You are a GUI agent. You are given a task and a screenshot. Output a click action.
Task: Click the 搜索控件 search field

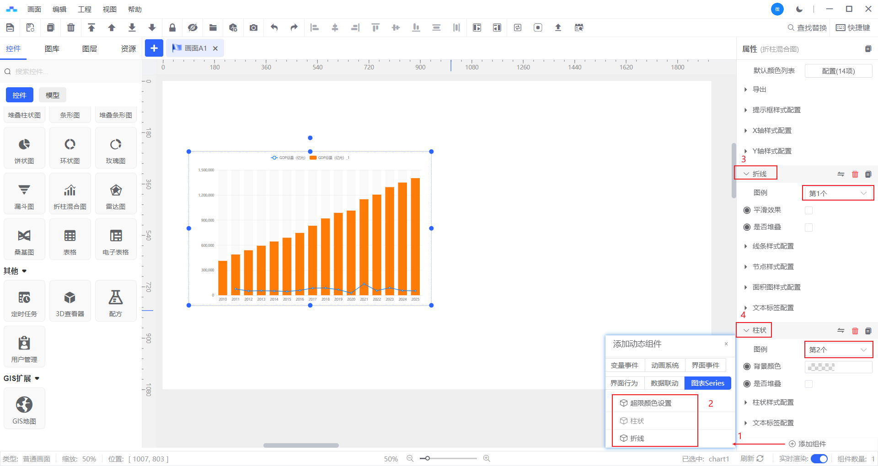(73, 72)
